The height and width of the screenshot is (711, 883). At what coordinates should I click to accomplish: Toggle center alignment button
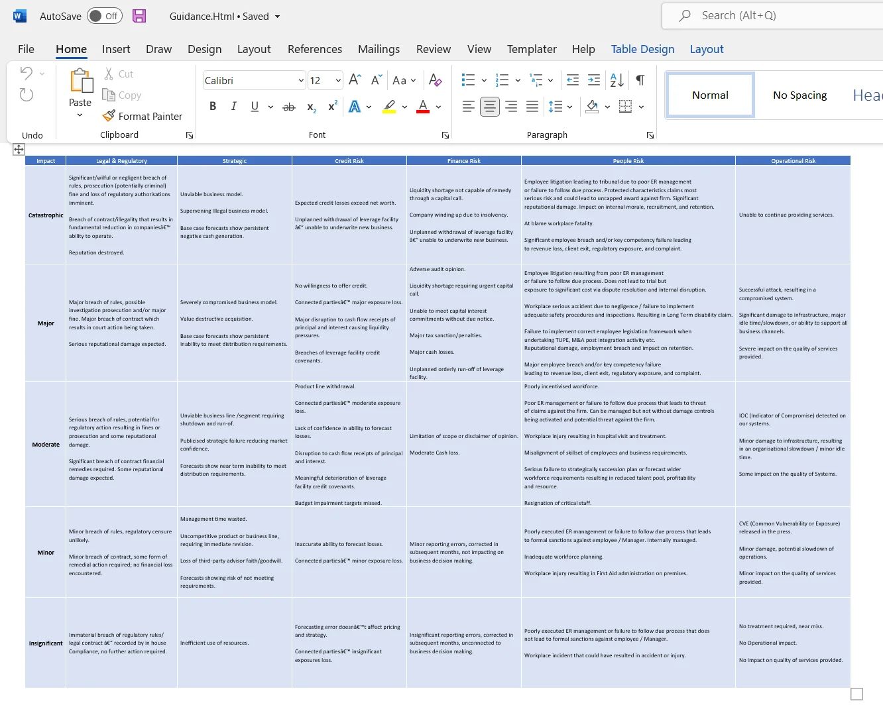point(490,106)
